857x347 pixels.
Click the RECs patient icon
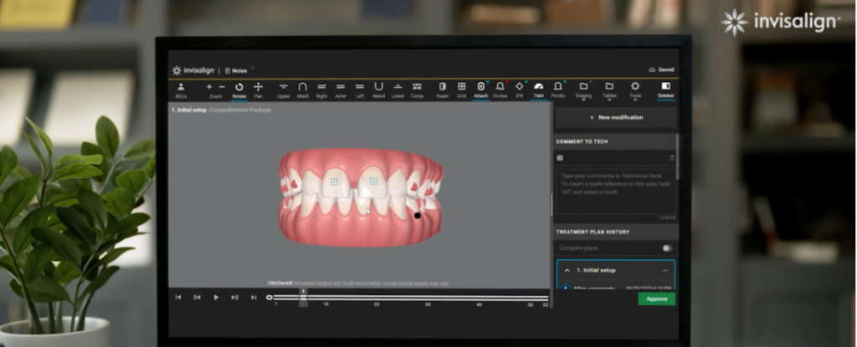(180, 89)
